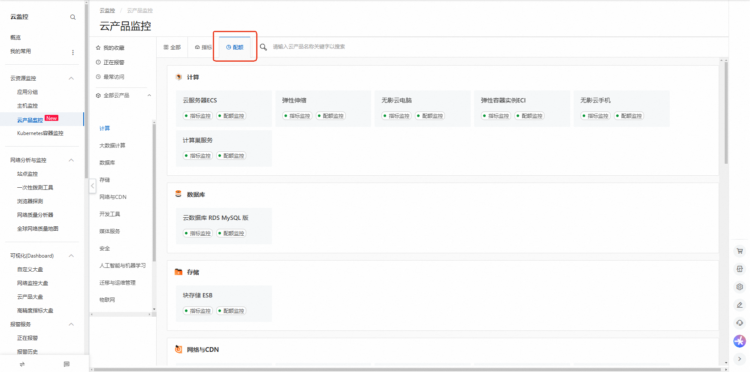Select 物联网 category
Image resolution: width=750 pixels, height=372 pixels.
[107, 300]
